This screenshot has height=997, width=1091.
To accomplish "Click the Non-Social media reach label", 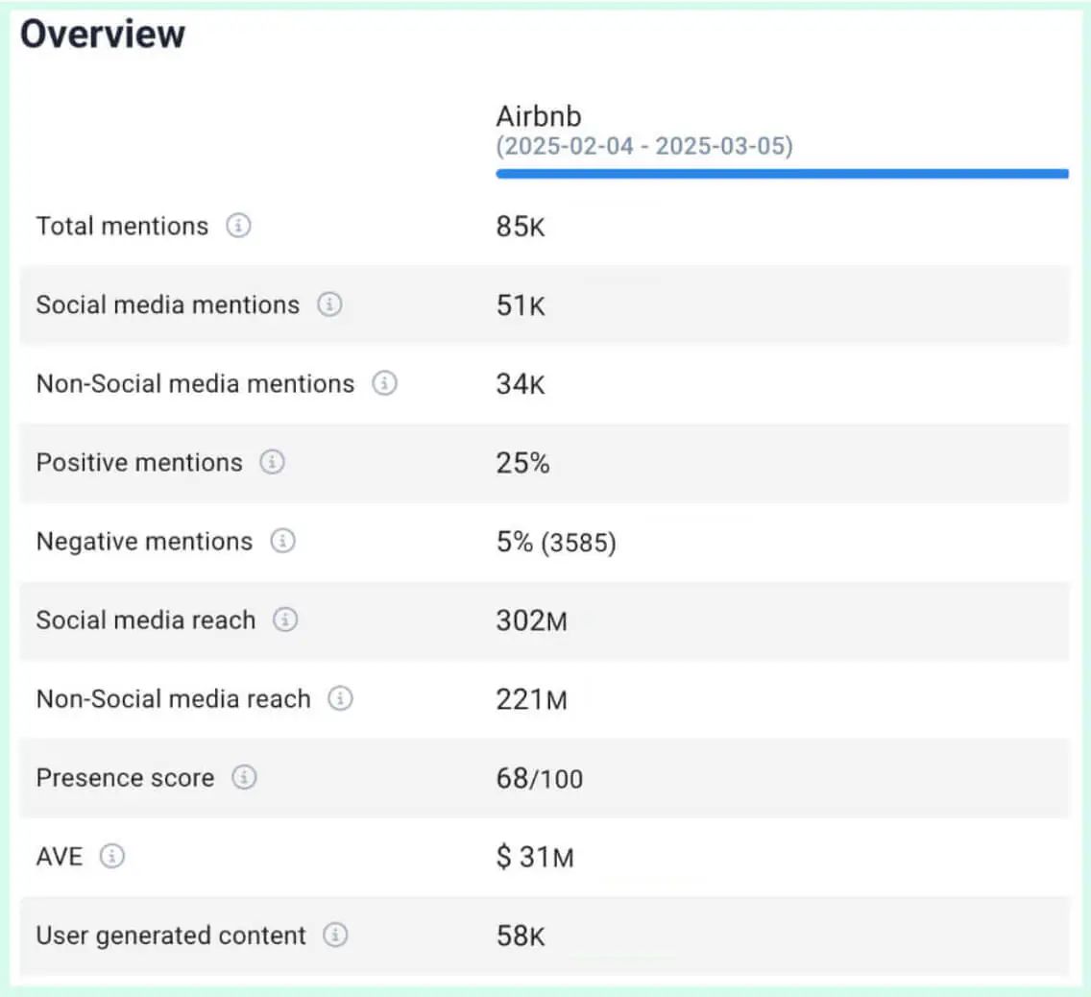I will [173, 698].
